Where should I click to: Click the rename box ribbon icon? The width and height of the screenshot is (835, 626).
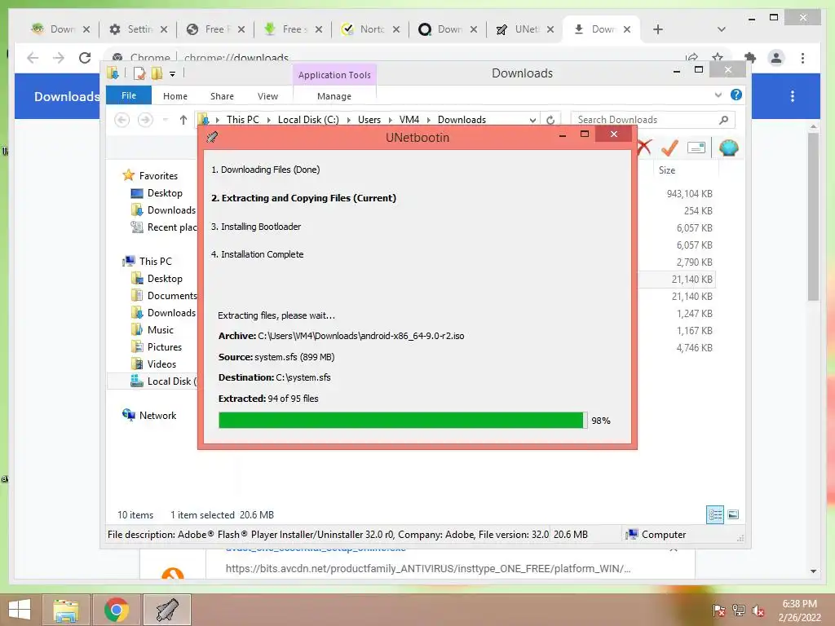coord(696,148)
